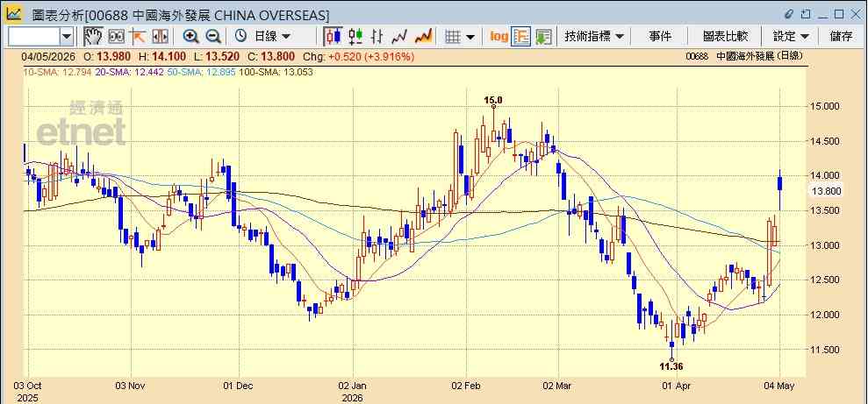868x404 pixels.
Task: Click the H: 14.100 high value
Action: [x=162, y=56]
